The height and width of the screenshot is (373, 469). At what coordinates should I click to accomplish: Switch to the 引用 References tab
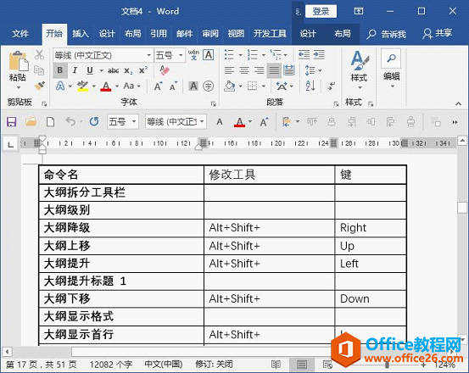coord(159,33)
